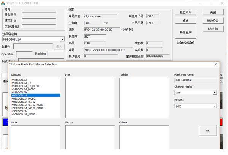Minimize the SK6213_PDT main window
Viewport: 228px width, 155px height.
[x=200, y=3]
